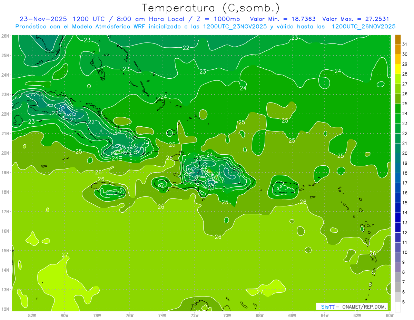Click the legend value 17
The width and height of the screenshot is (414, 320).
(x=405, y=183)
